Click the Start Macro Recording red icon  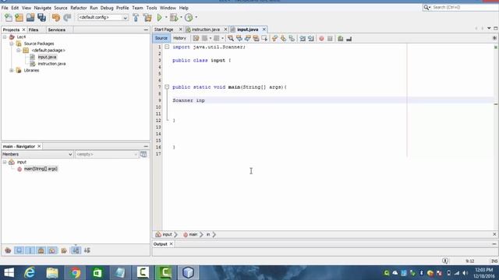[321, 38]
